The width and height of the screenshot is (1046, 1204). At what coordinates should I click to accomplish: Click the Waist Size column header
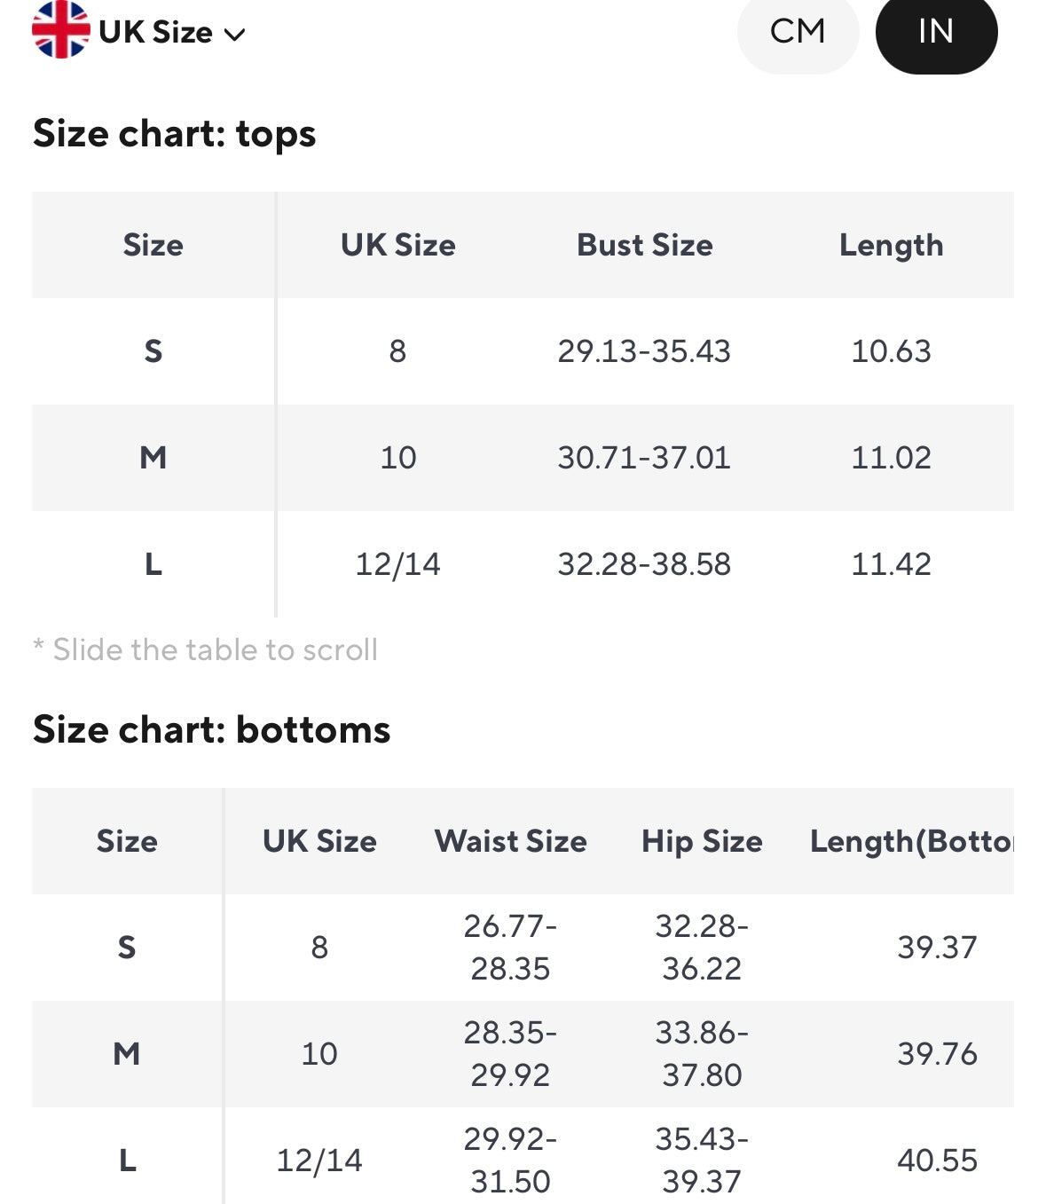(510, 841)
